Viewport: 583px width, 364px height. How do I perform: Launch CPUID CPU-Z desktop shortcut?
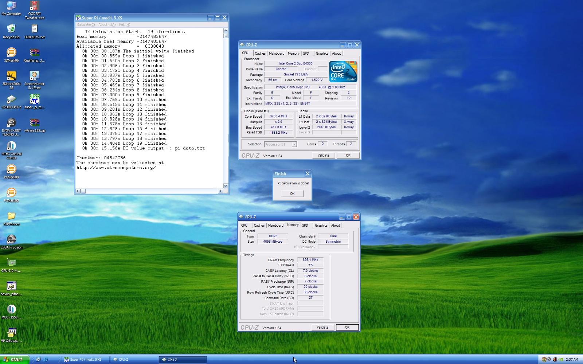(x=11, y=102)
